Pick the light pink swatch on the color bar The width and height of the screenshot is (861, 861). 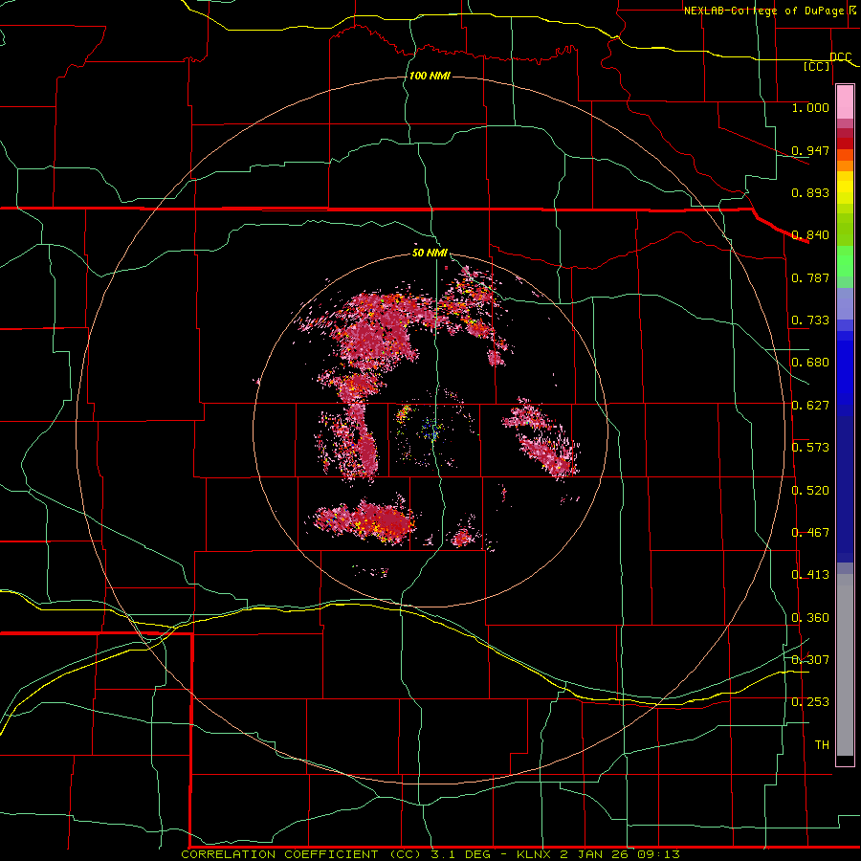tap(845, 101)
